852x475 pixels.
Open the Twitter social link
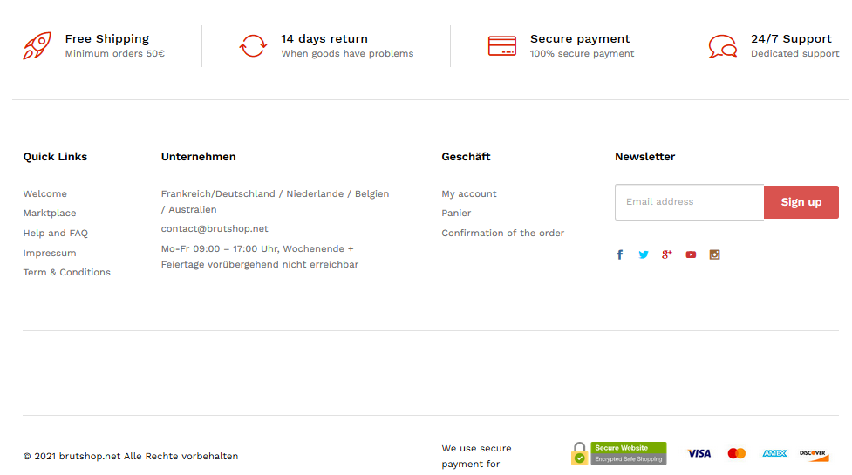pos(644,254)
